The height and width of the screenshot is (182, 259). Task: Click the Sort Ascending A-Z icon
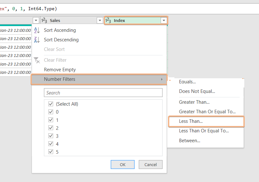(x=37, y=30)
